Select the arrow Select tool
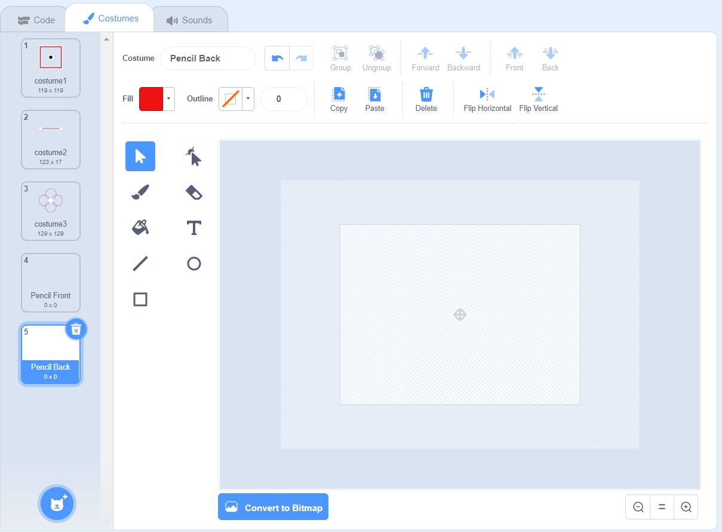 [x=140, y=156]
